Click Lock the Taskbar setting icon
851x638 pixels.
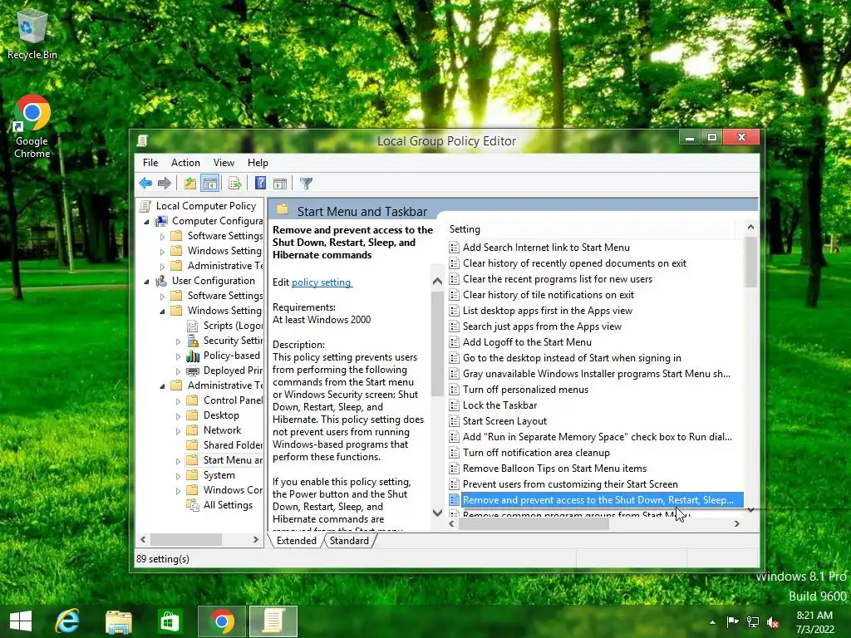click(x=455, y=405)
